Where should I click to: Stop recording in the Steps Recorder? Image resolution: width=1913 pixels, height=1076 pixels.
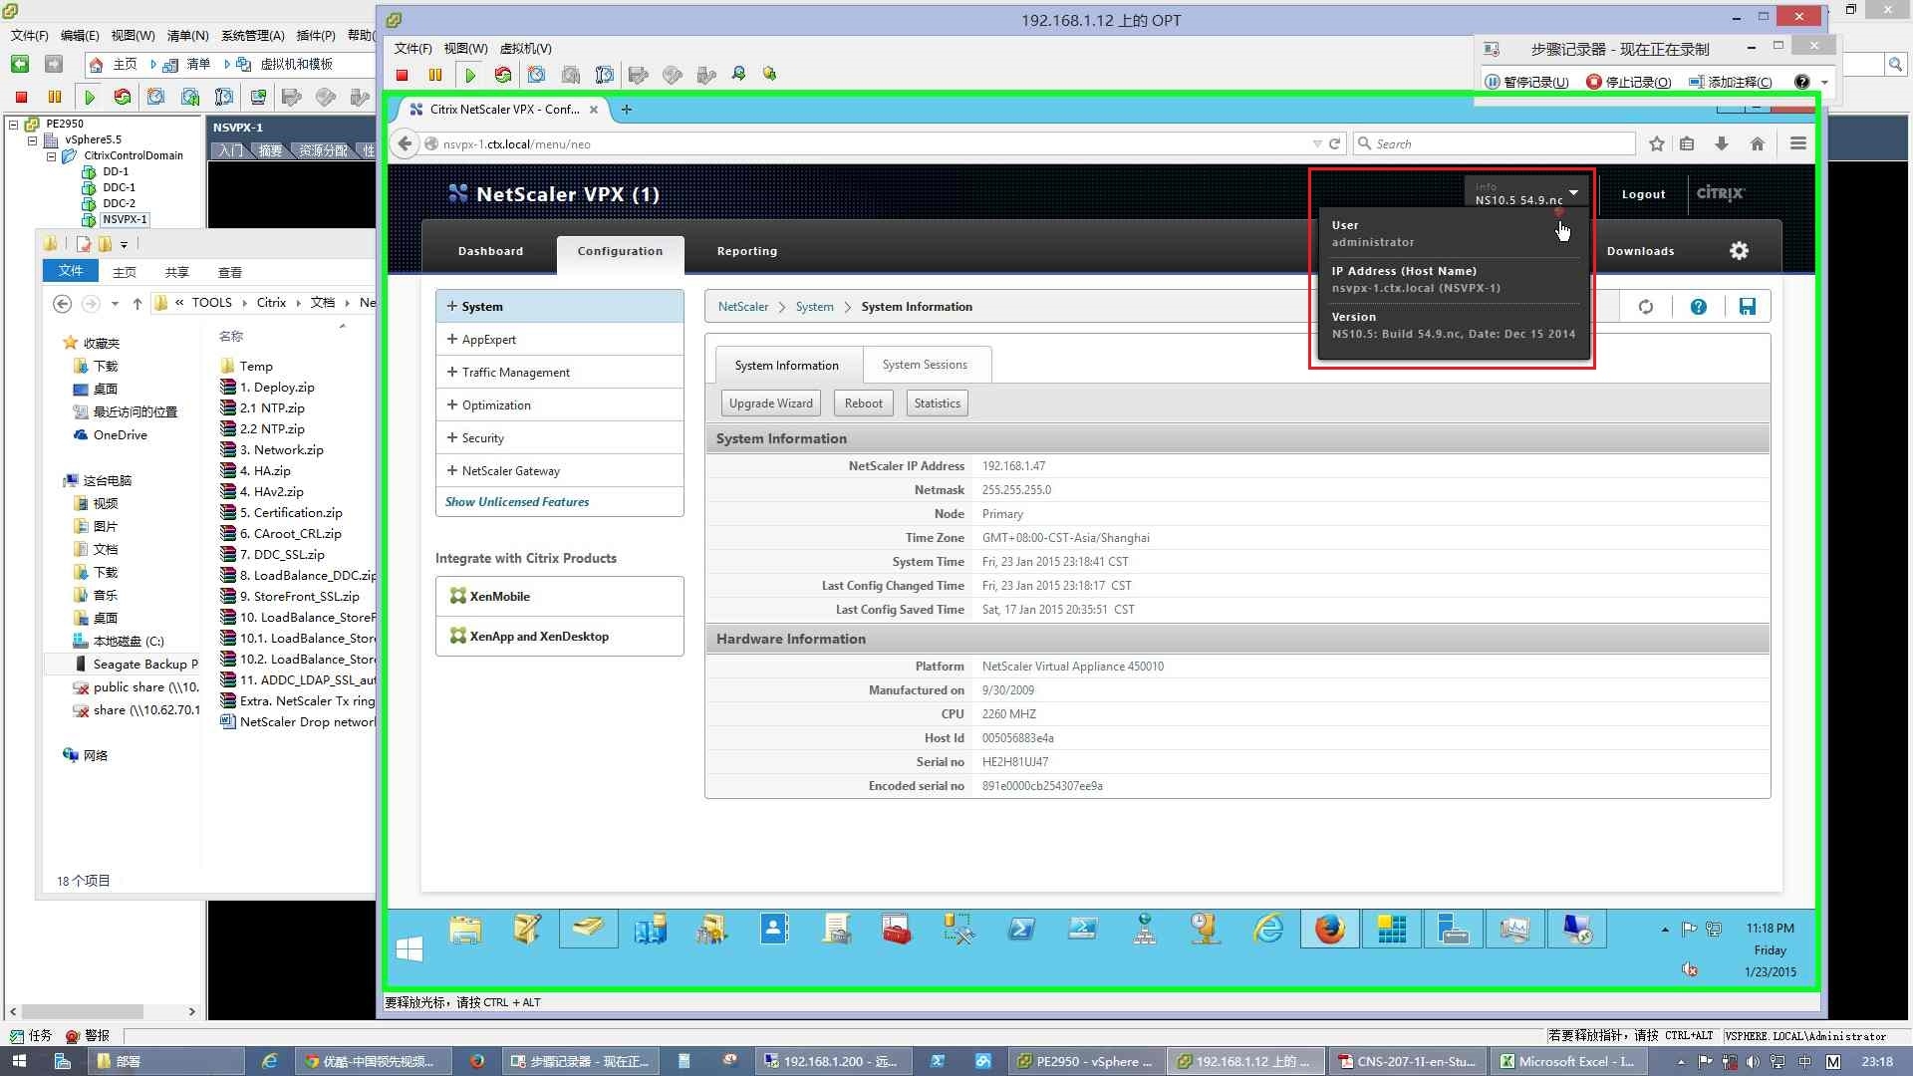click(1628, 82)
